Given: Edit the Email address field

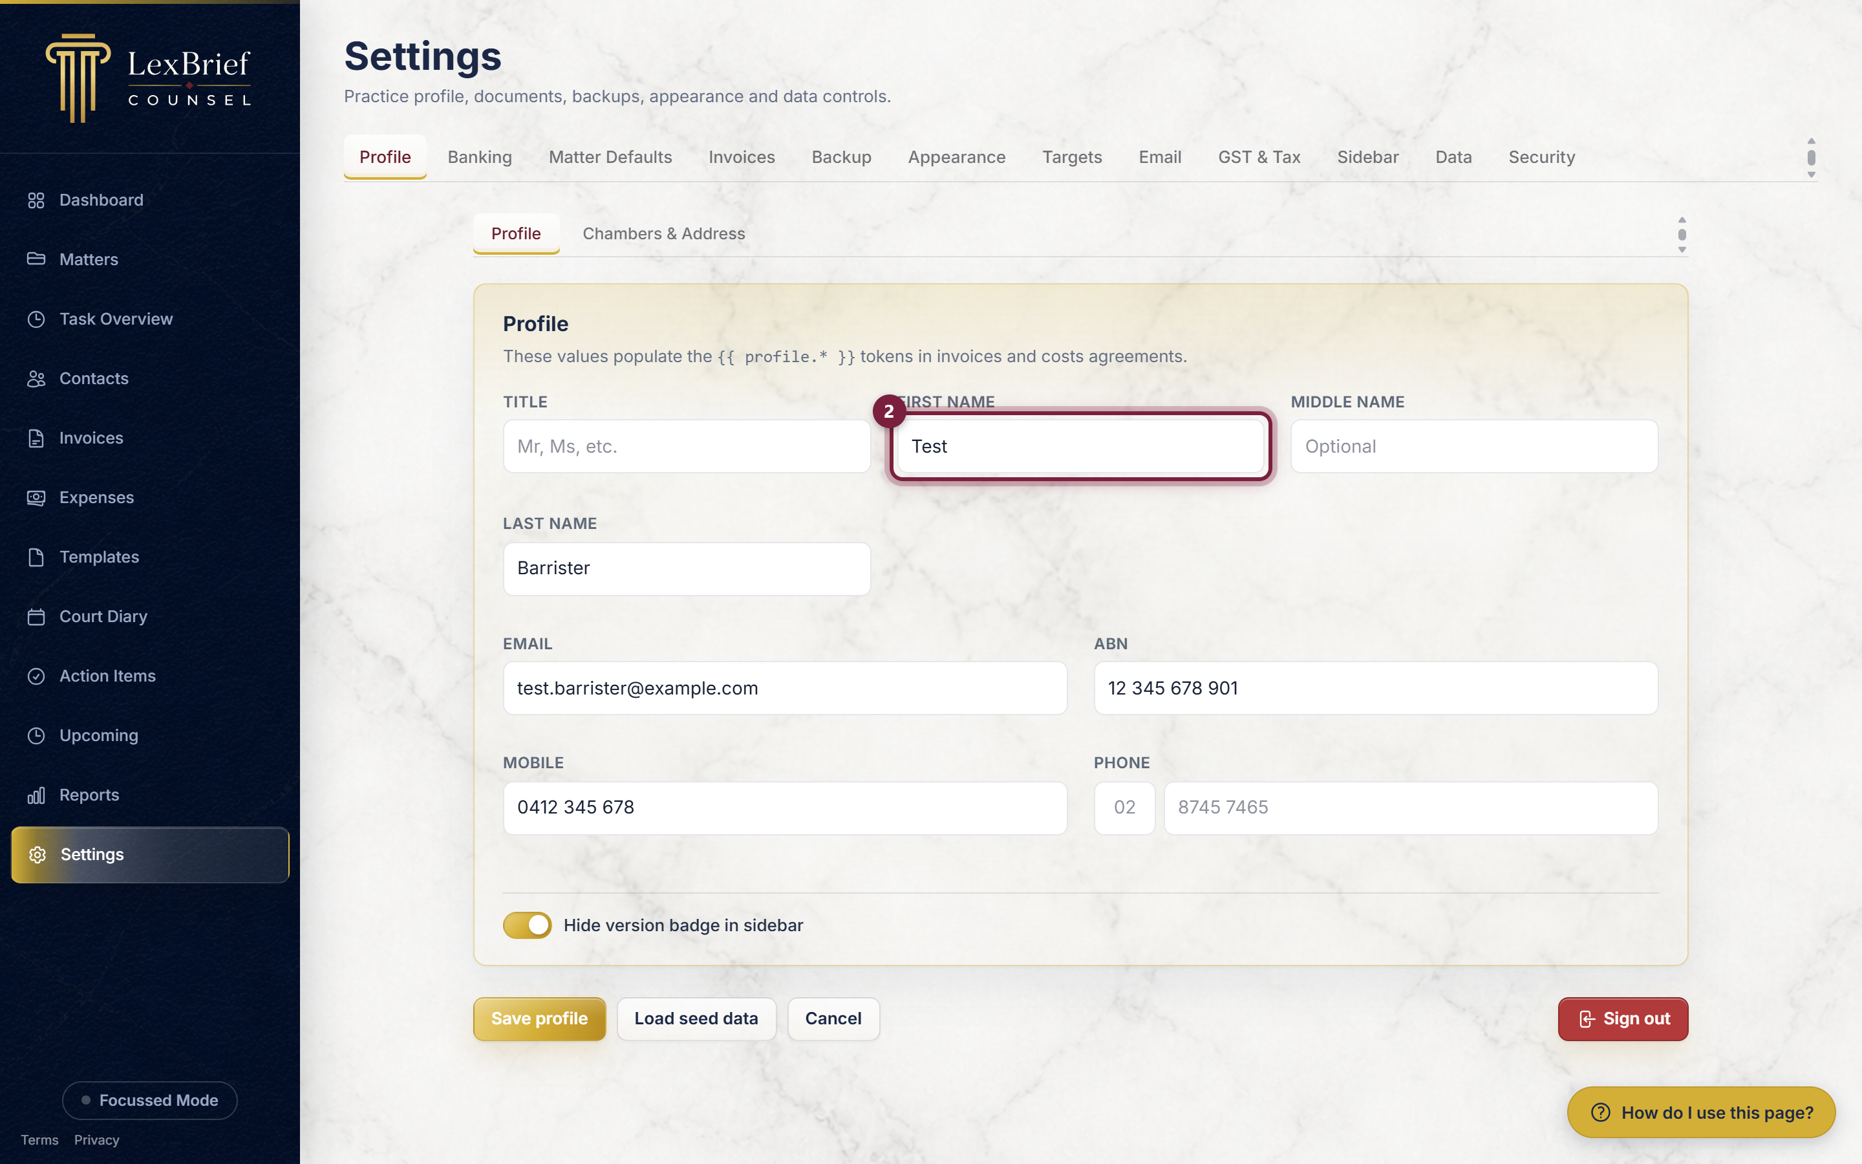Looking at the screenshot, I should click(x=785, y=688).
